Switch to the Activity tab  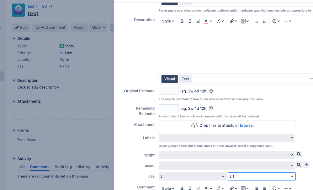[x=103, y=167]
